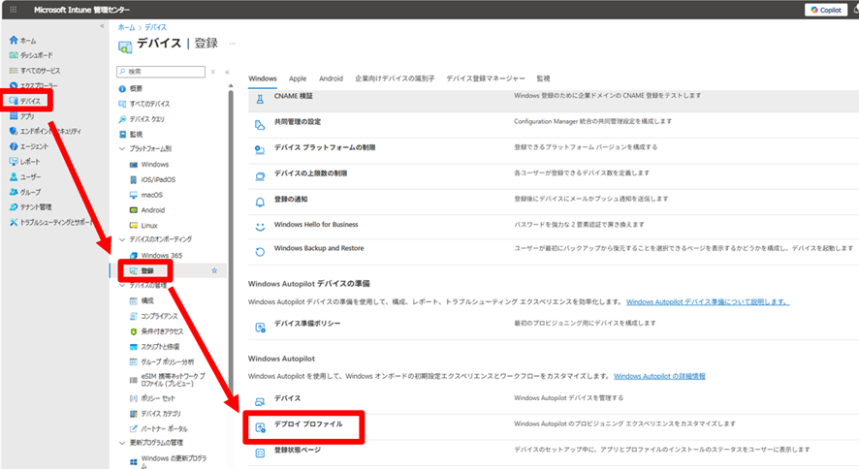This screenshot has width=859, height=469.
Task: Click the Copilot button
Action: click(x=824, y=10)
